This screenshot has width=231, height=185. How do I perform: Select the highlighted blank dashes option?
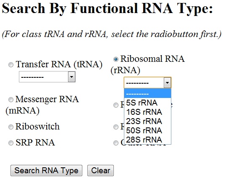tap(147, 93)
